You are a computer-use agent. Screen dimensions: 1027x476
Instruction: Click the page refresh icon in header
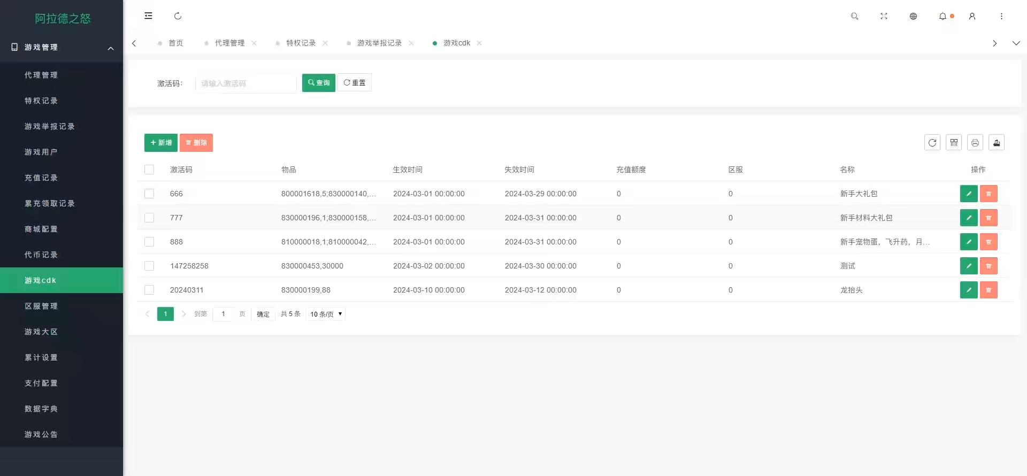point(178,16)
